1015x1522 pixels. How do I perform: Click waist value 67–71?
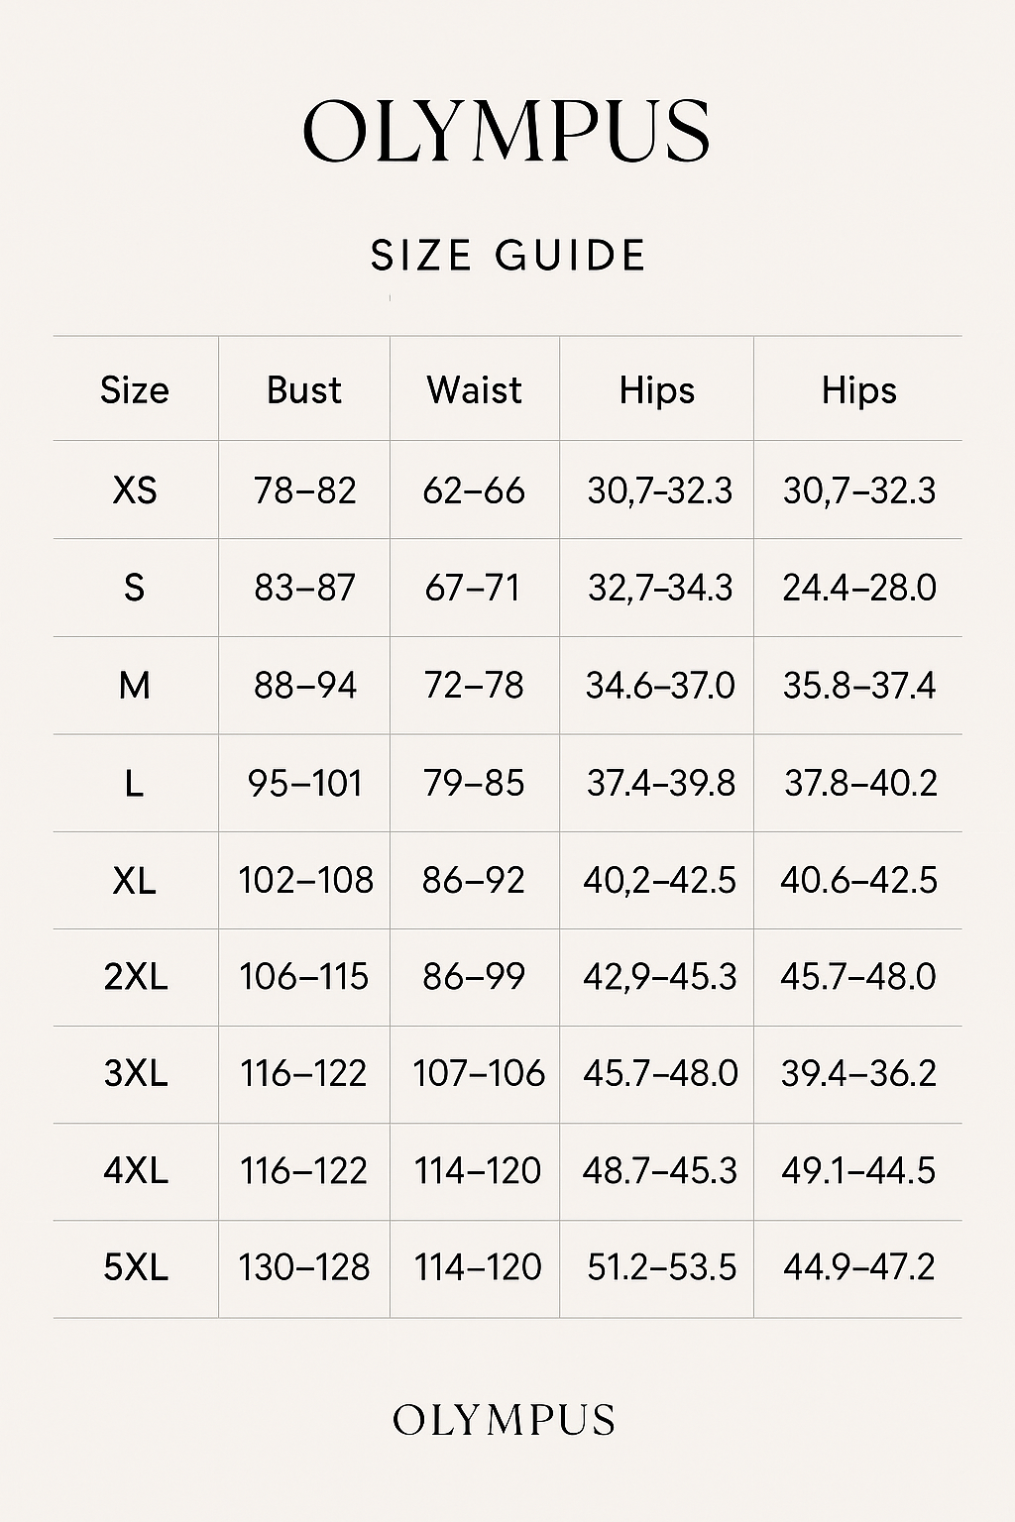click(473, 588)
